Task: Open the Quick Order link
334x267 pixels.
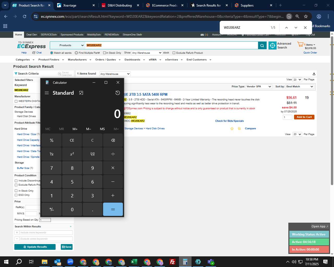Action: [310, 53]
